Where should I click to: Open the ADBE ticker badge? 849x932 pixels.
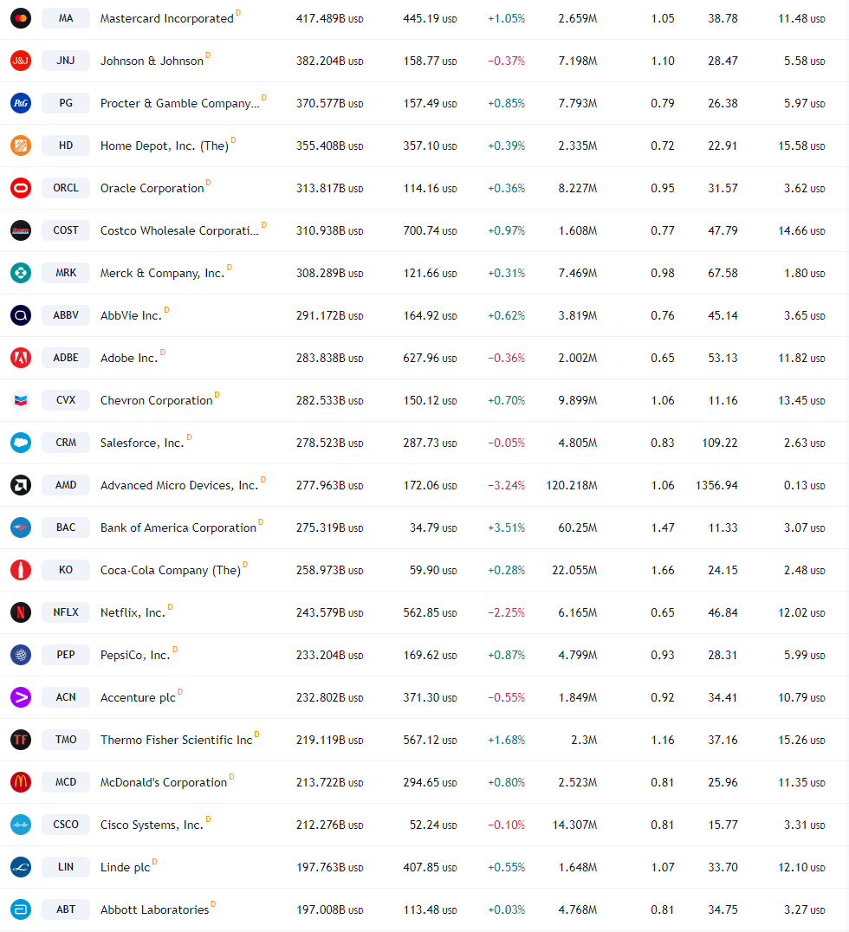[x=66, y=358]
